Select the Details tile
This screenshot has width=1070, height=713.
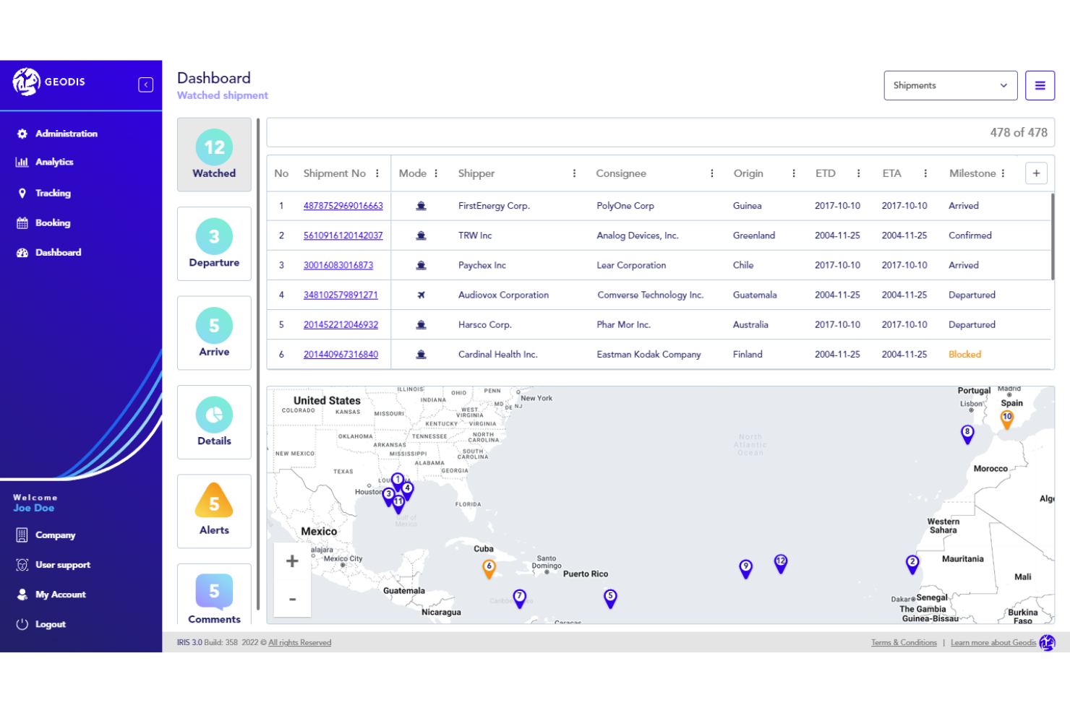(214, 422)
